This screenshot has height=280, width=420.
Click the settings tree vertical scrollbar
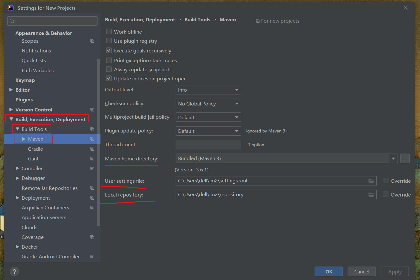99,143
